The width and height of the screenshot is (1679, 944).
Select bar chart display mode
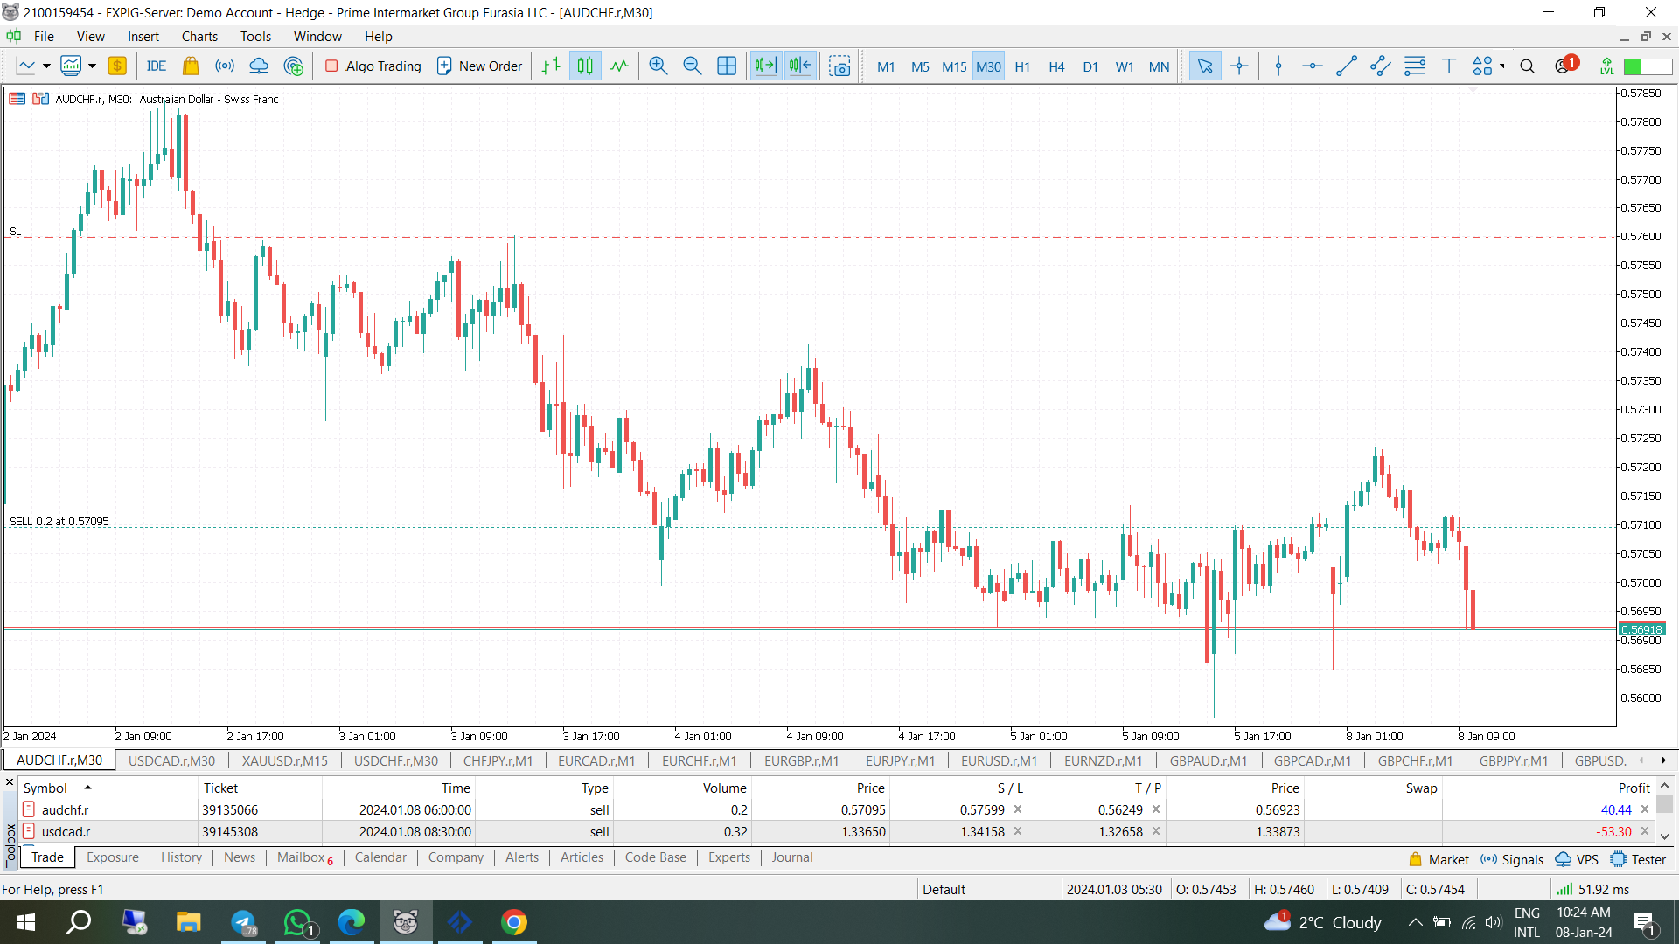pyautogui.click(x=551, y=66)
